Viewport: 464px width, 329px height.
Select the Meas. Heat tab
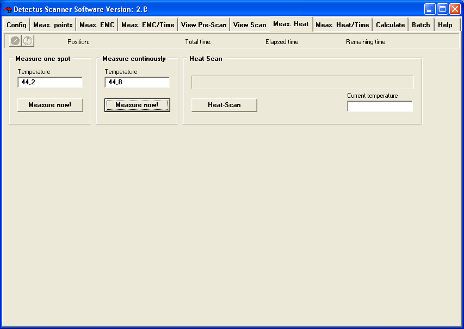tap(291, 24)
